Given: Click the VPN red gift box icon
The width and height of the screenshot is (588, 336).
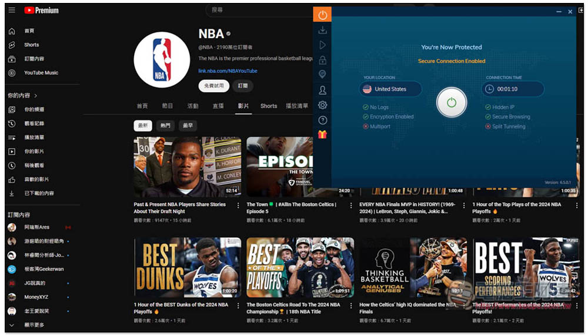Looking at the screenshot, I should [x=322, y=135].
